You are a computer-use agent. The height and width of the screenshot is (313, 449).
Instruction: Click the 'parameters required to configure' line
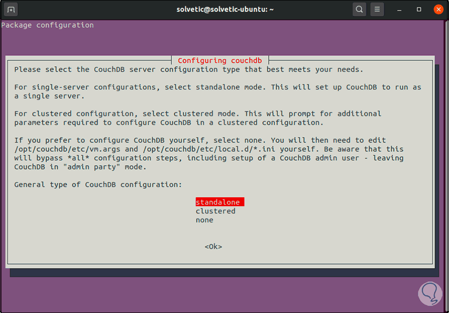(169, 123)
